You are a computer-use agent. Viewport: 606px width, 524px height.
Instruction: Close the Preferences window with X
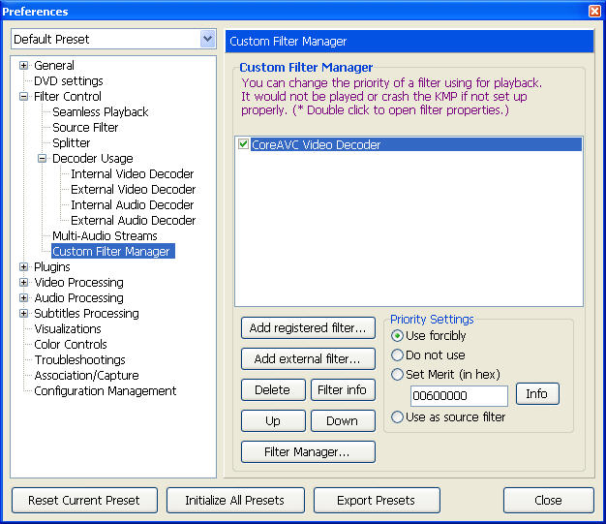[594, 11]
